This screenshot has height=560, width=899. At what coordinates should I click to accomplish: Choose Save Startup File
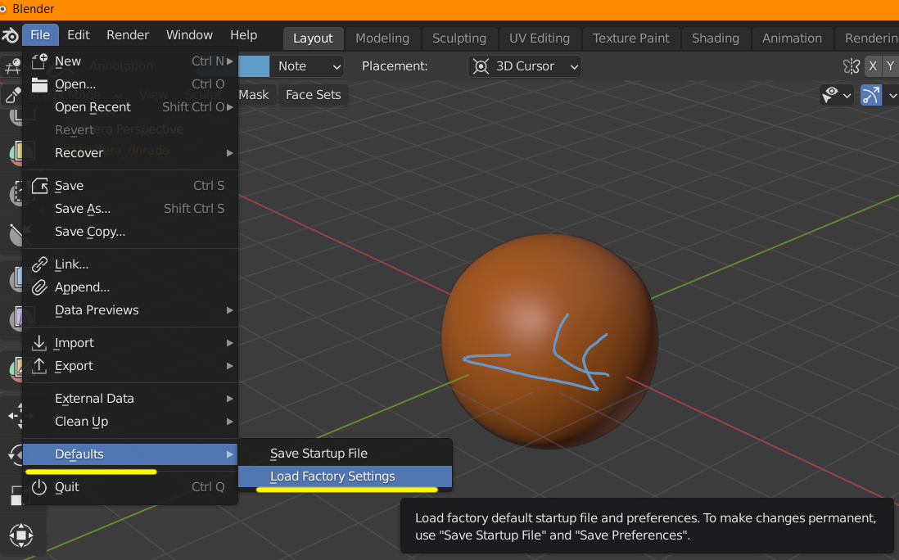(346, 454)
